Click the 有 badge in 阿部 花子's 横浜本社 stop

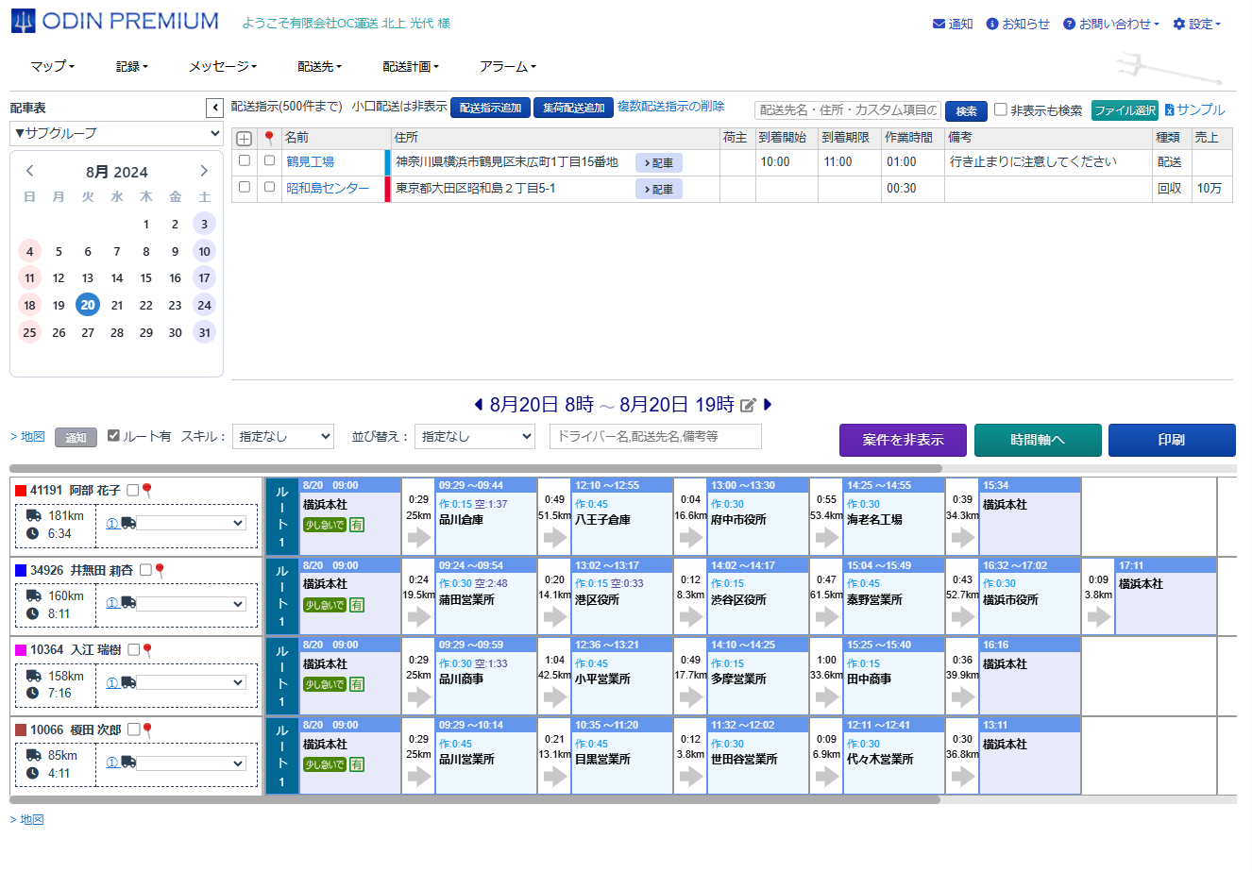click(x=356, y=525)
